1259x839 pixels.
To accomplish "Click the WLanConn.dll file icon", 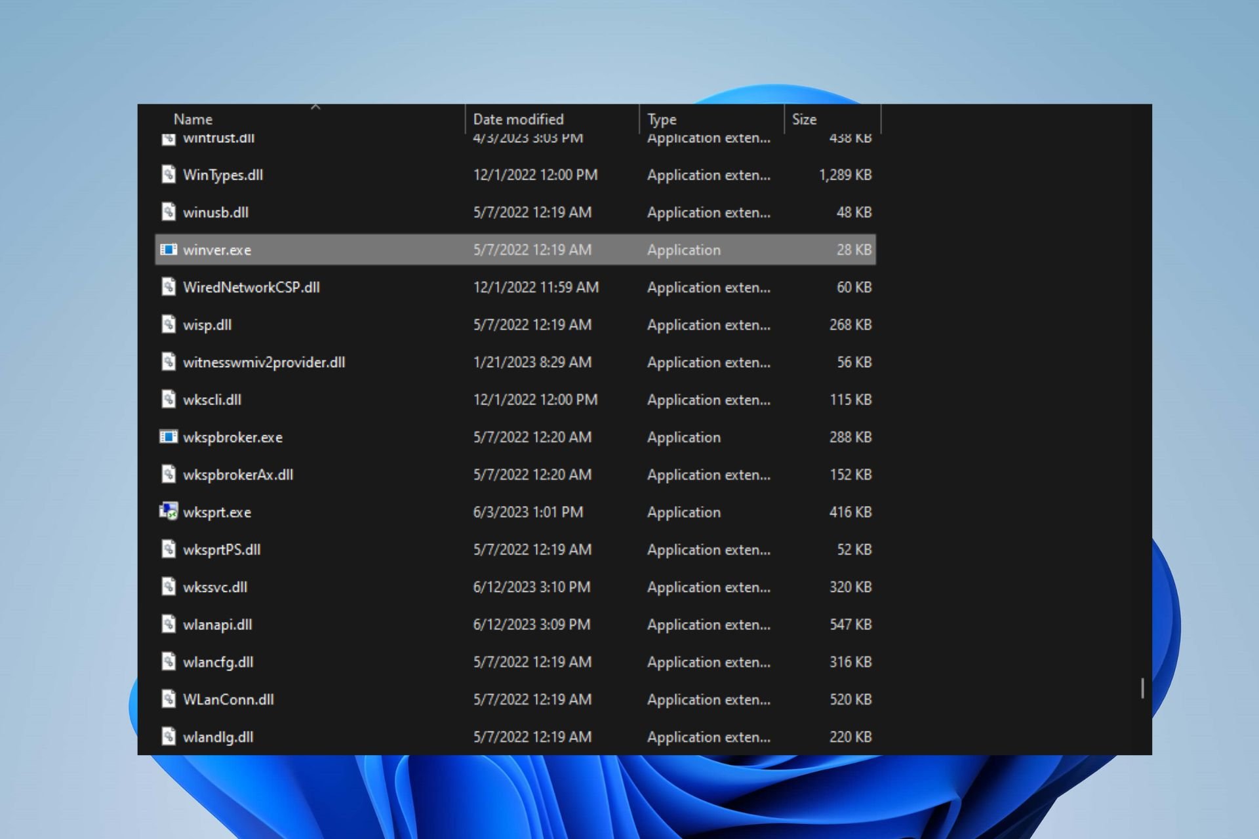I will click(169, 699).
